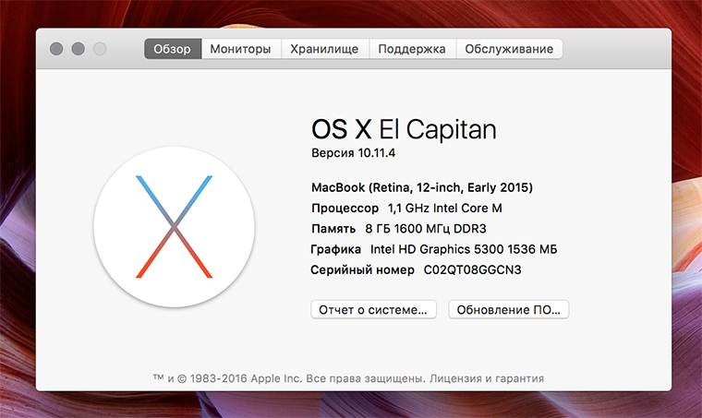
Task: Close the window with the first gray button
Action: tap(56, 49)
